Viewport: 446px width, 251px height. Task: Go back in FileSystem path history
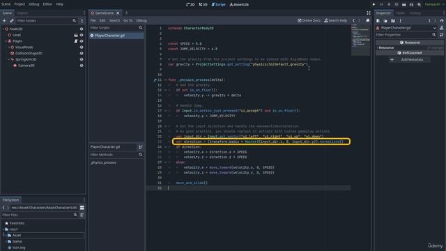pyautogui.click(x=3, y=208)
